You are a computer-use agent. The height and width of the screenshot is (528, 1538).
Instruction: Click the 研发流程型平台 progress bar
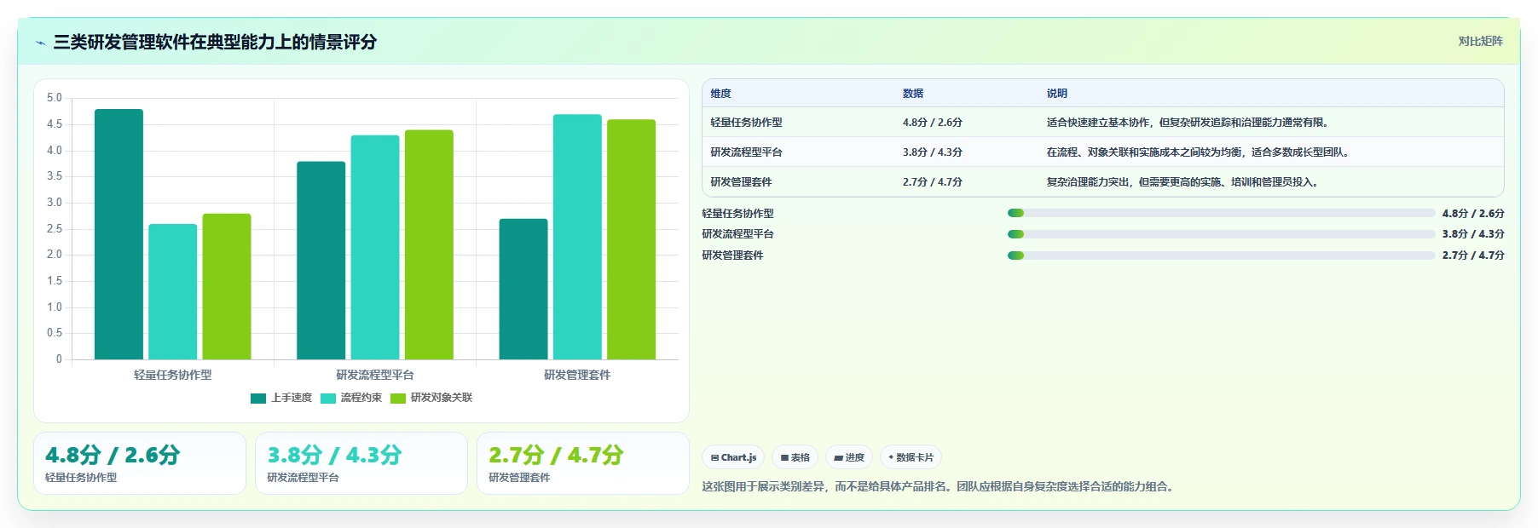1221,234
